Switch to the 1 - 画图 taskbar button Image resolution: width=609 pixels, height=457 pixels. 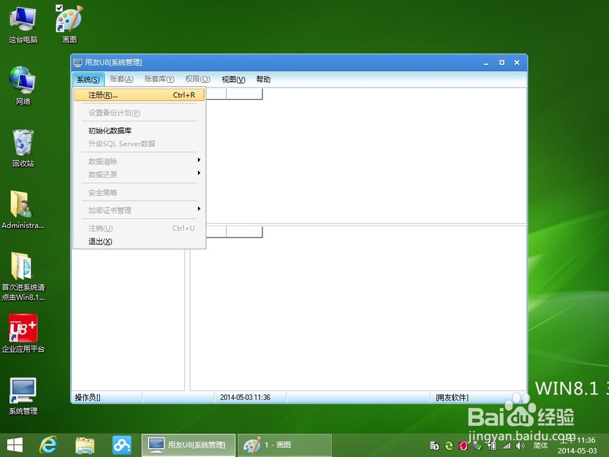pos(284,445)
